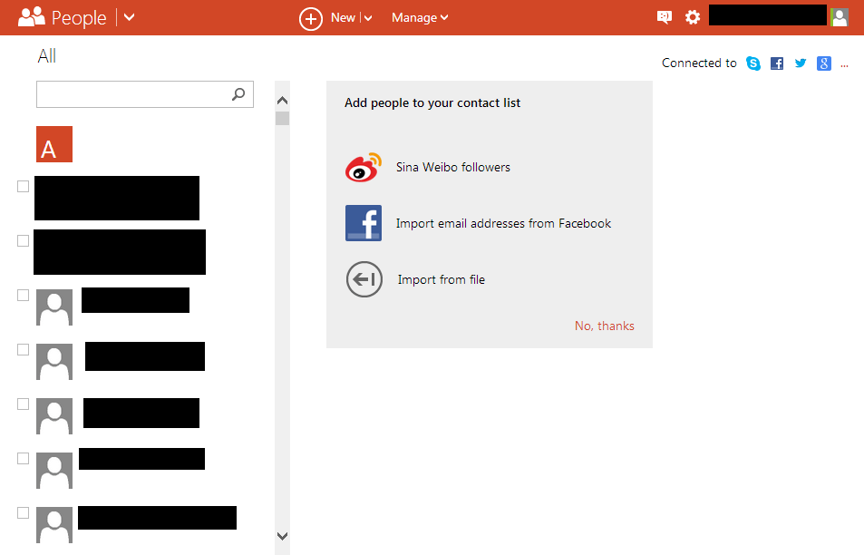Click the People app icon in header
This screenshot has width=864, height=555.
32,17
